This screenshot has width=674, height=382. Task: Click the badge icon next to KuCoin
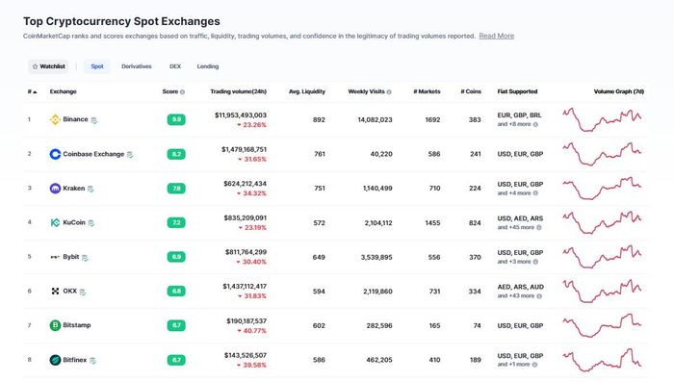click(91, 223)
